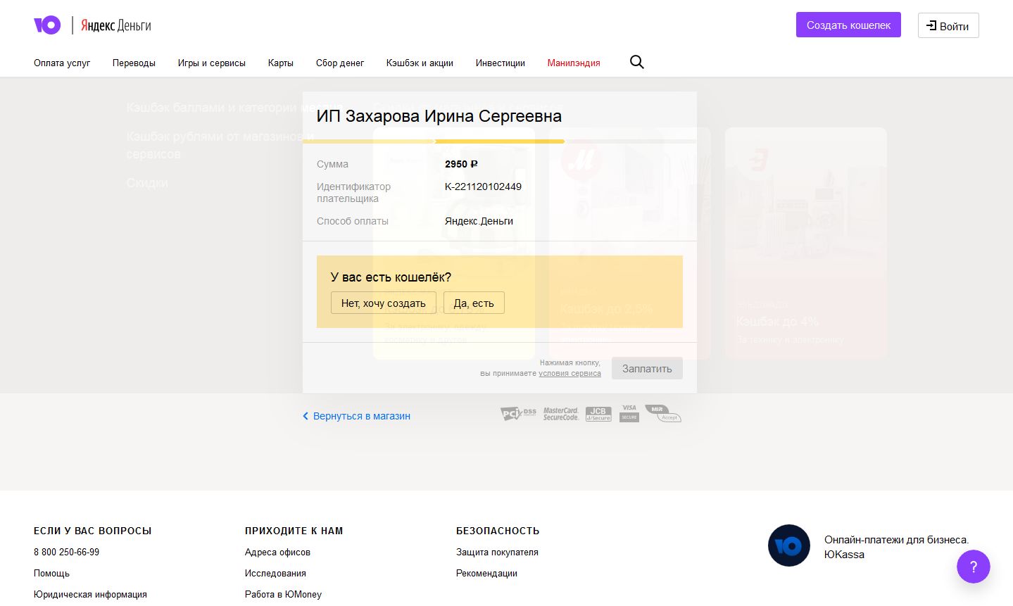Click the У вас есть кошелёк? question
Image resolution: width=1013 pixels, height=606 pixels.
[x=391, y=277]
